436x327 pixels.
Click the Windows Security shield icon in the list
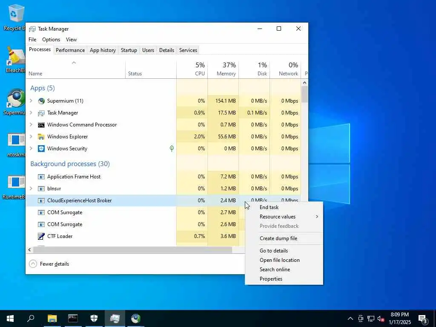41,149
